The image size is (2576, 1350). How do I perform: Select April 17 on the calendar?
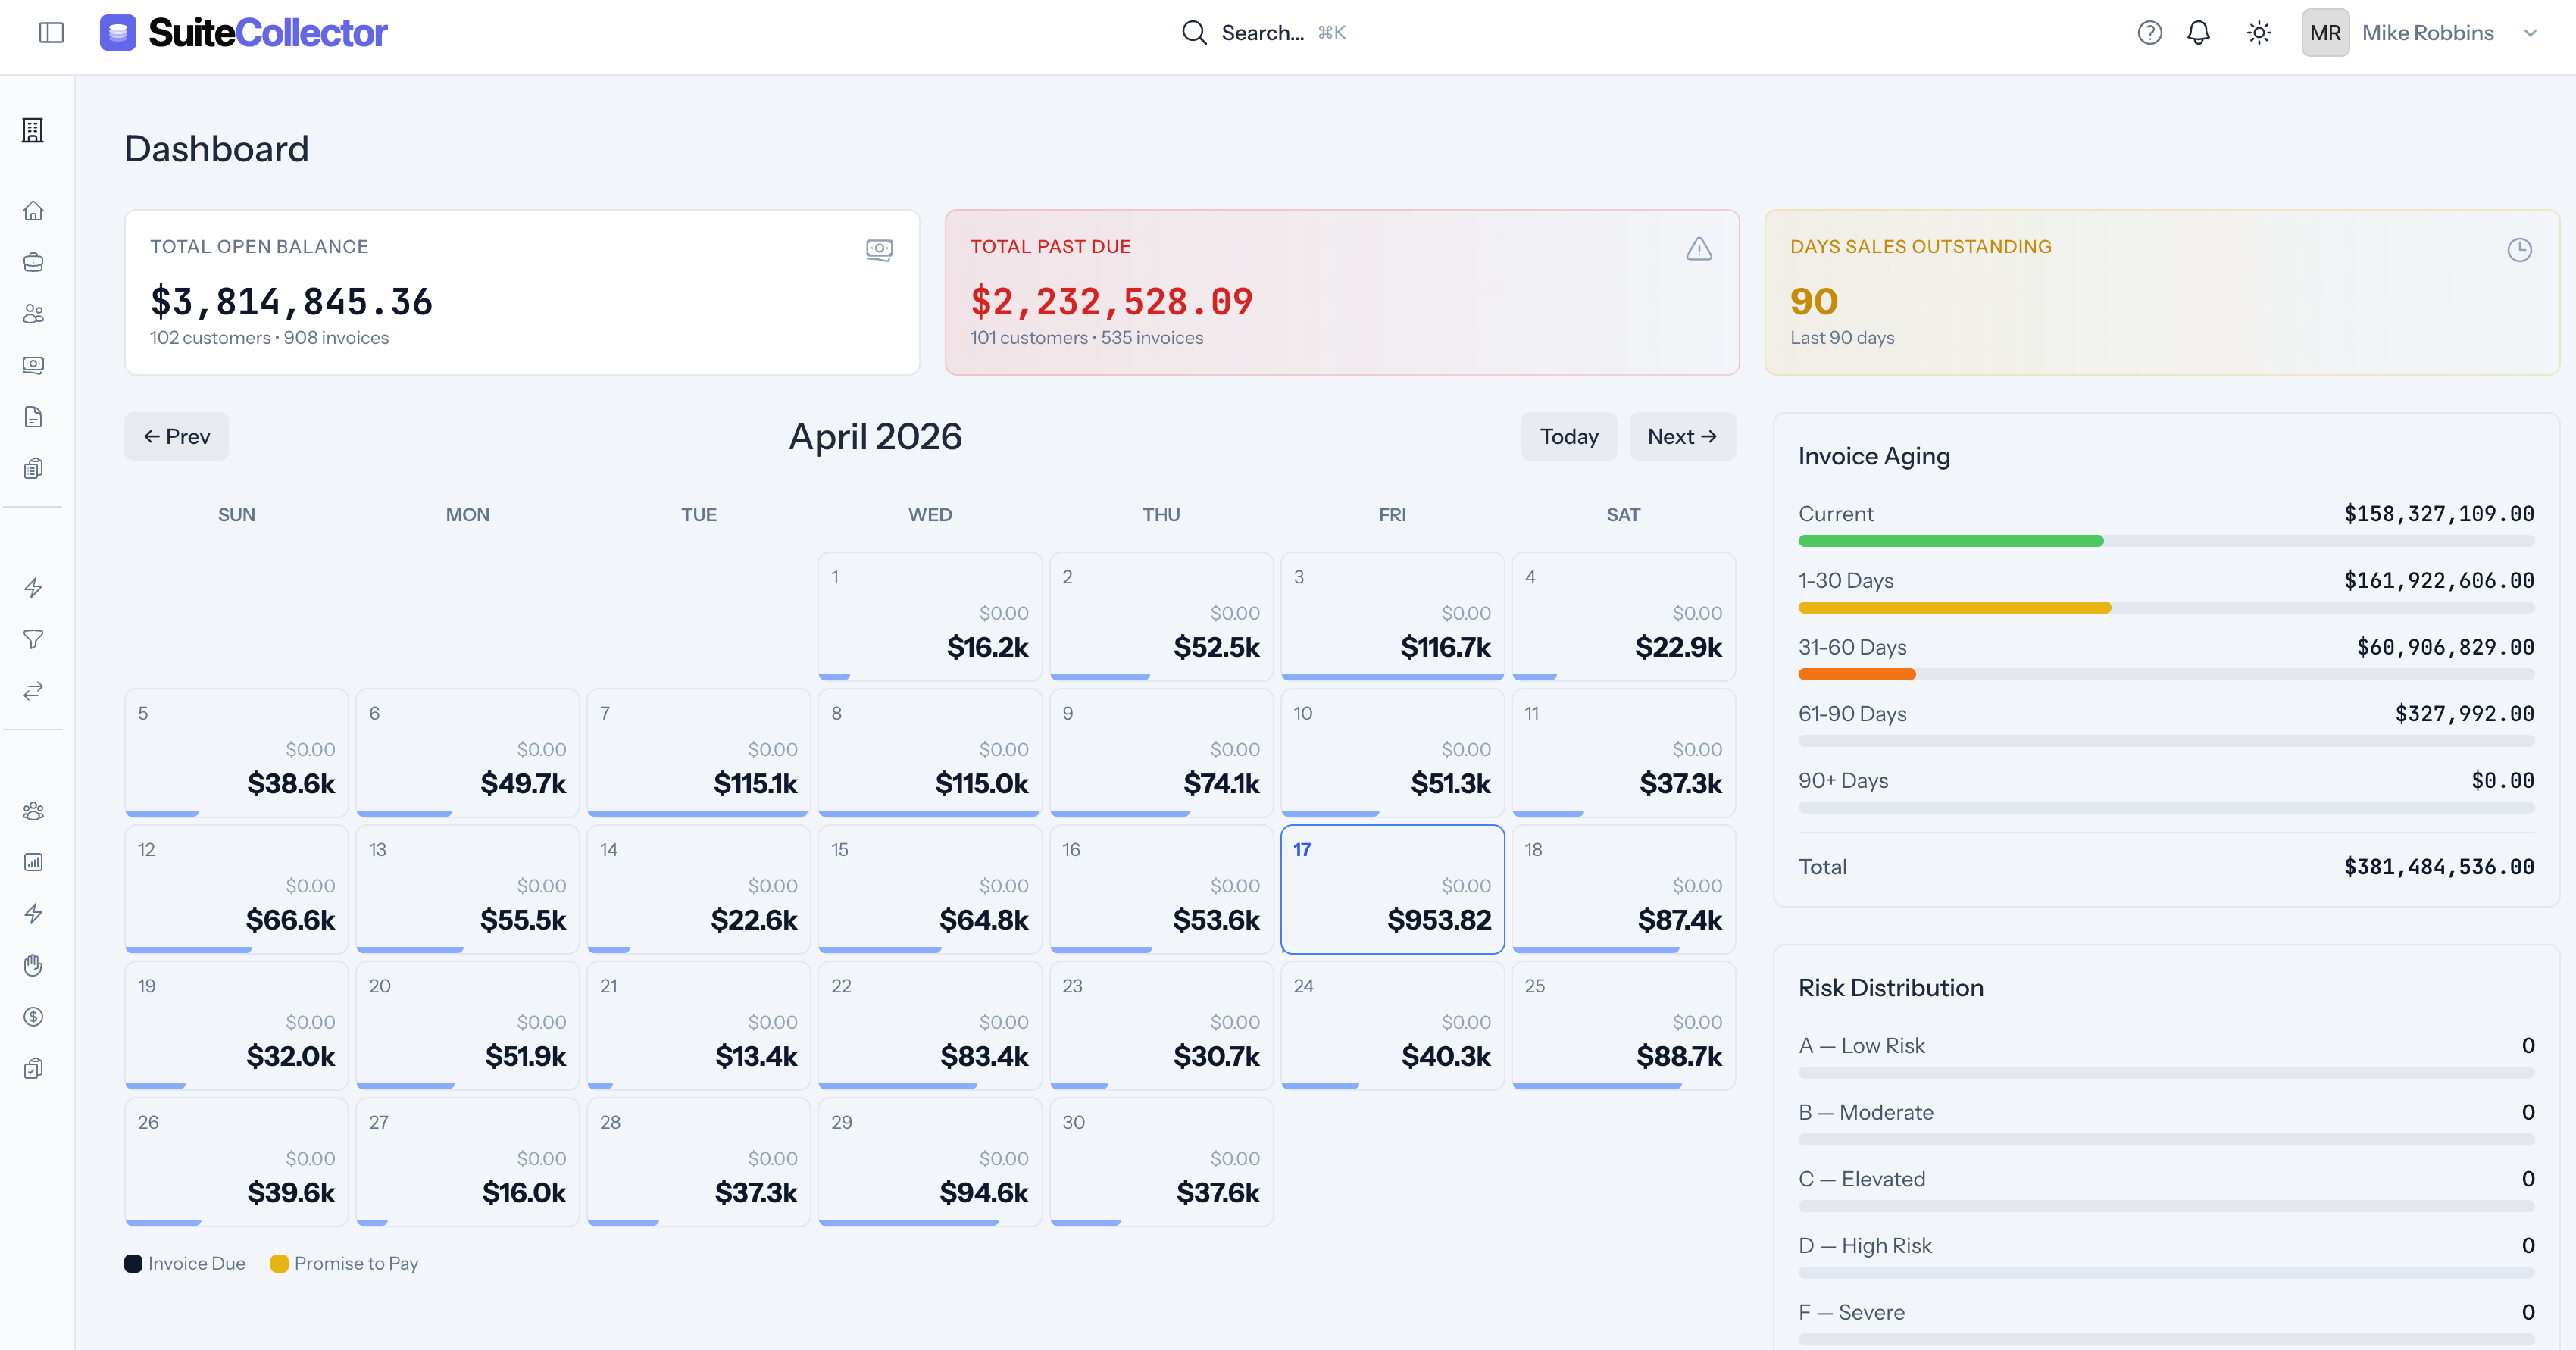1392,888
